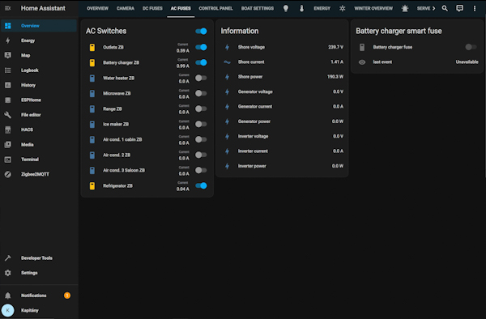Click the Outlets ZB yellow switch icon
This screenshot has height=319, width=486.
coord(92,48)
